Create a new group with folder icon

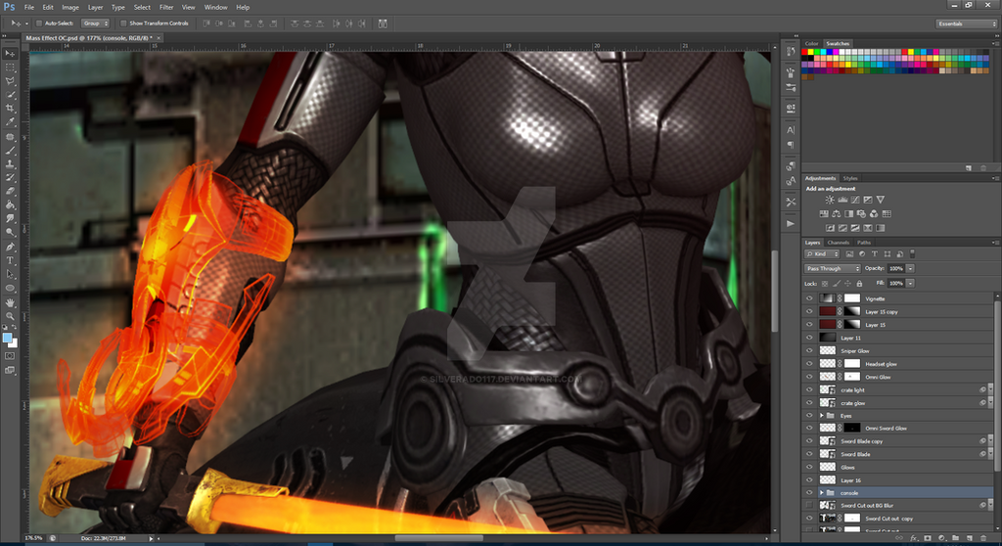[x=955, y=539]
